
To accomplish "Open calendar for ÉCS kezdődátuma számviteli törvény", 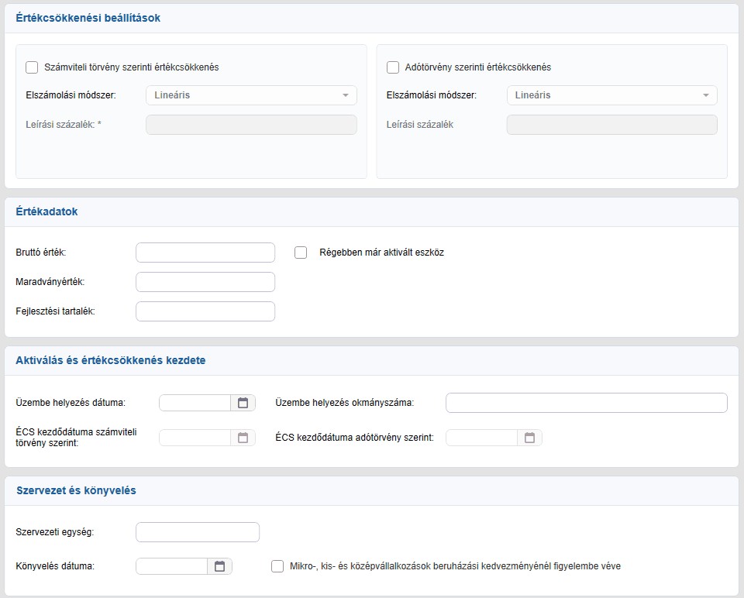I will tap(243, 438).
